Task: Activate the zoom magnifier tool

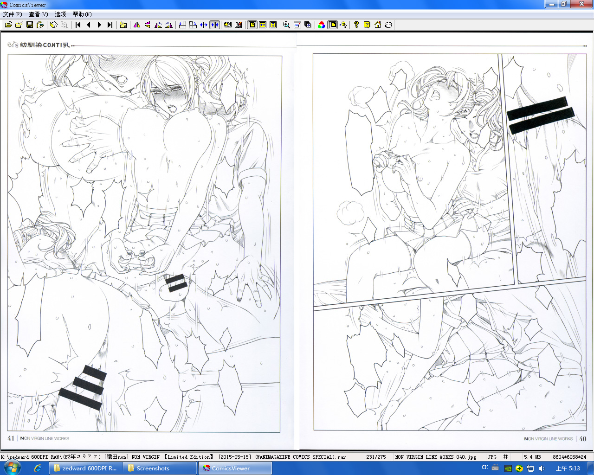Action: coord(287,25)
